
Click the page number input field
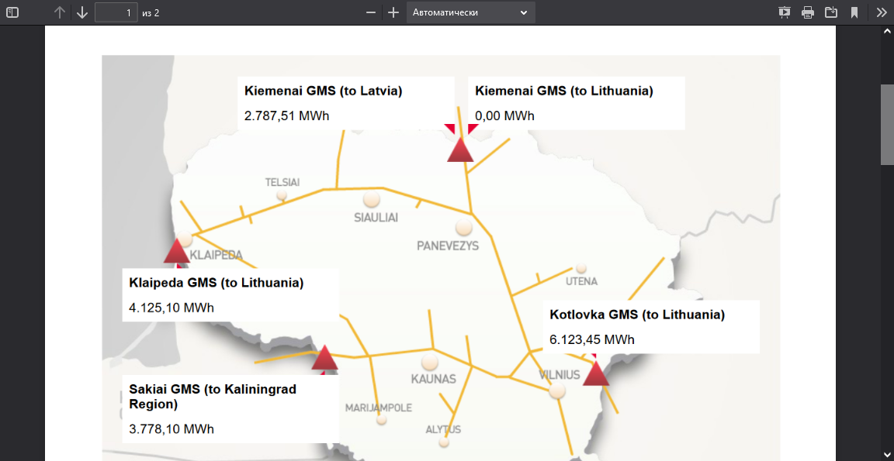[116, 12]
